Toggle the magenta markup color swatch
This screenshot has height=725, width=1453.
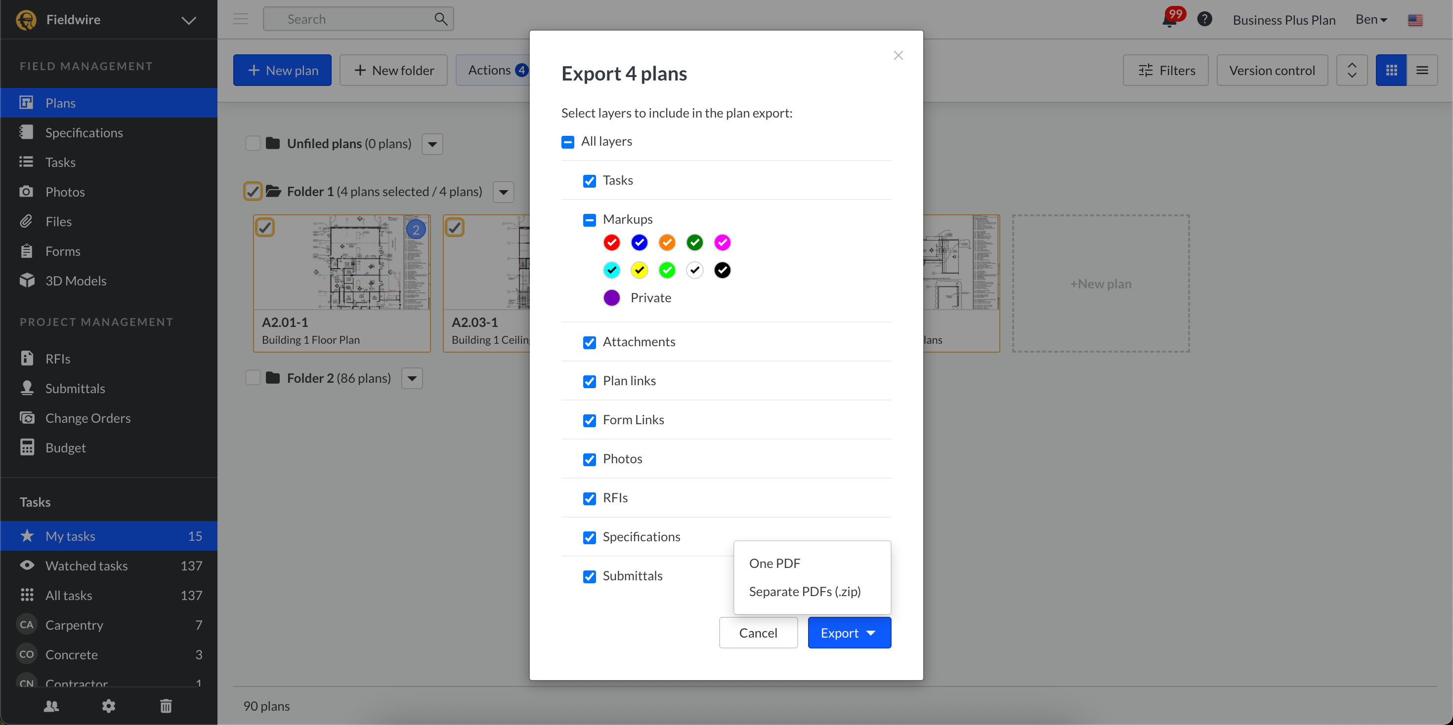(722, 242)
